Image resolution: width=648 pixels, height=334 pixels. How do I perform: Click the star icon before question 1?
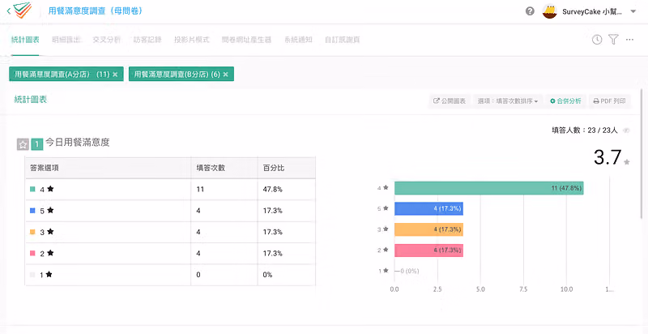coord(23,144)
